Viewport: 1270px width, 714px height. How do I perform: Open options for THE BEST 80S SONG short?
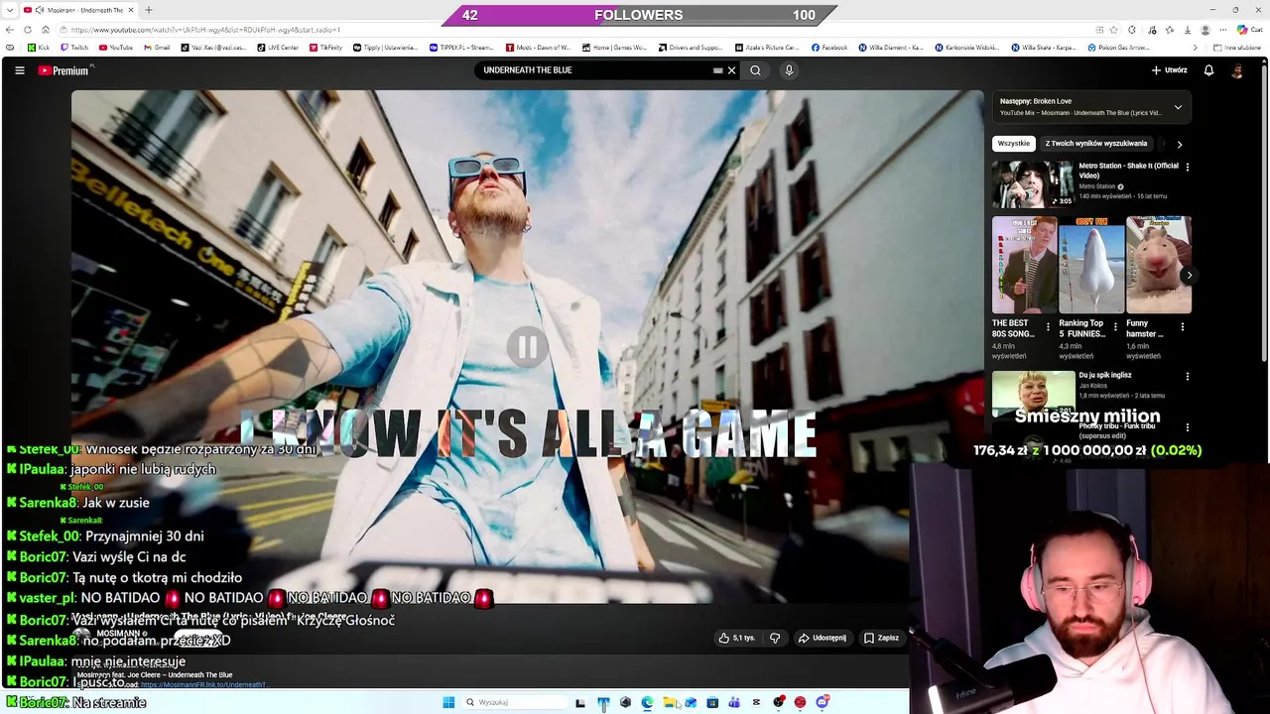click(1048, 327)
